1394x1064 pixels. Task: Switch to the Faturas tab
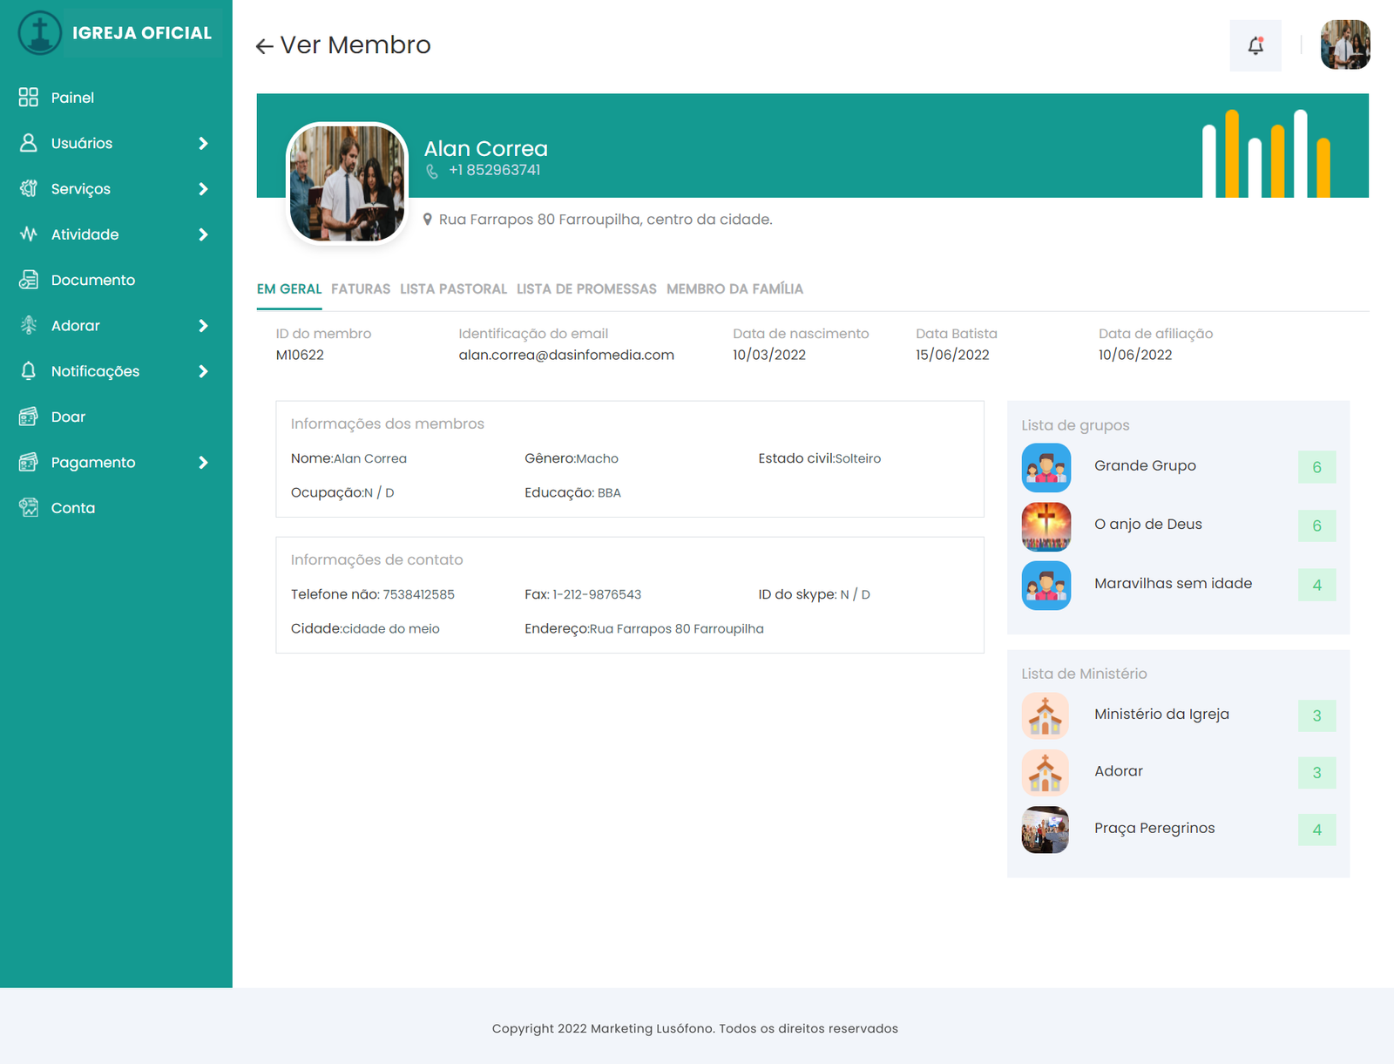[361, 289]
